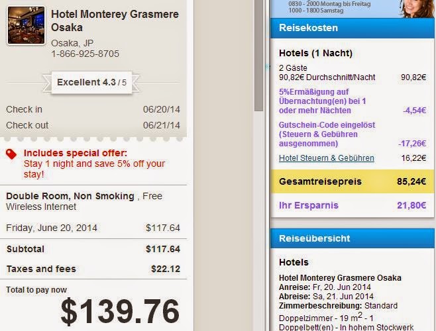
Task: Click the phone number 1-866-925-8705
Action: (85, 54)
